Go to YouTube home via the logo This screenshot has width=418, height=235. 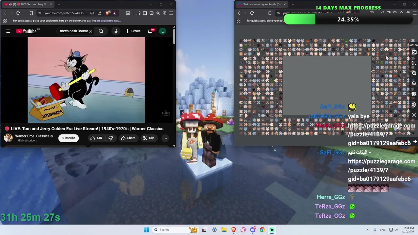pos(26,31)
